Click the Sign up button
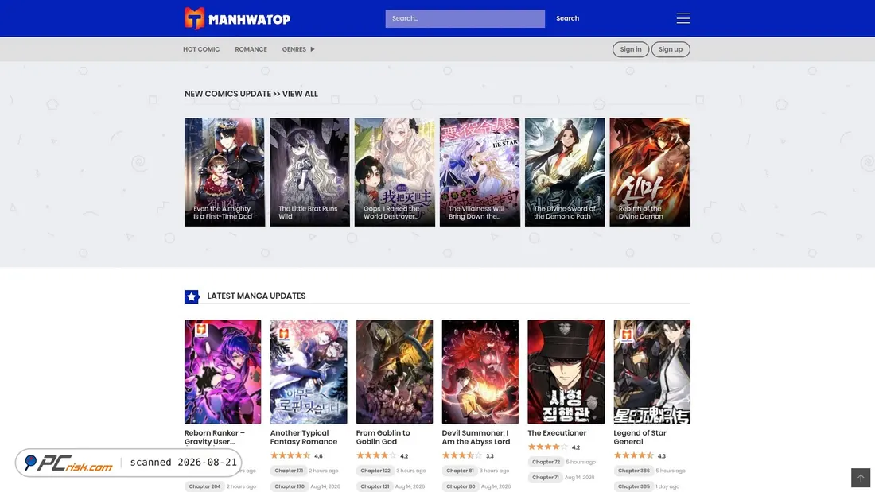This screenshot has height=492, width=875. coord(671,49)
